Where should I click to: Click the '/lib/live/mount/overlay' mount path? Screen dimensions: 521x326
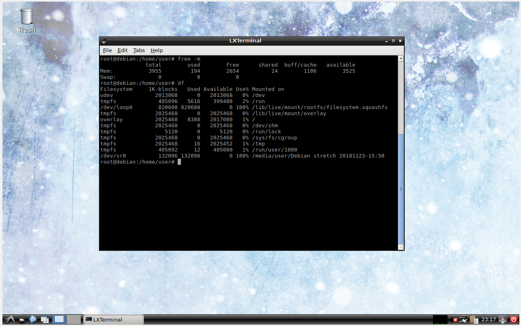(289, 114)
